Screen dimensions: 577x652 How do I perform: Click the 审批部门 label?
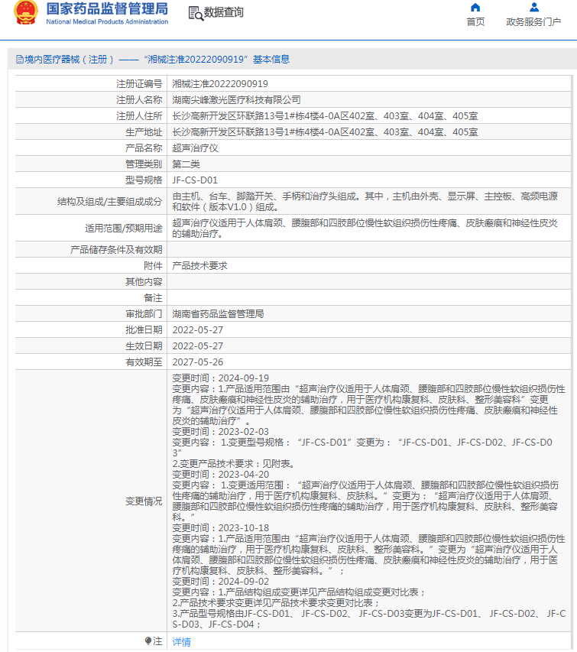144,314
